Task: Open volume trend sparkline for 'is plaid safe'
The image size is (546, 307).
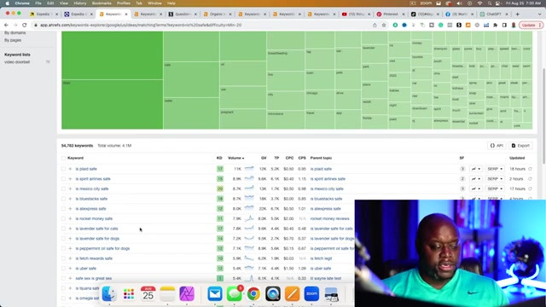Action: 249,169
